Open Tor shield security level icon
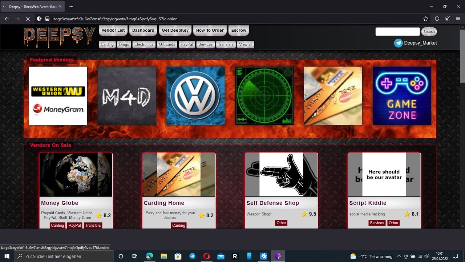465x262 pixels. (x=437, y=19)
